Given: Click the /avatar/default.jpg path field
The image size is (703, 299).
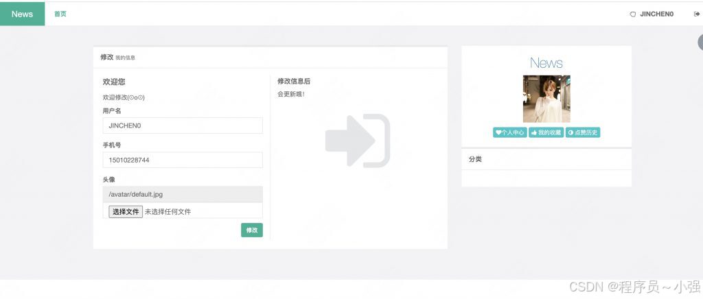Looking at the screenshot, I should tap(183, 194).
